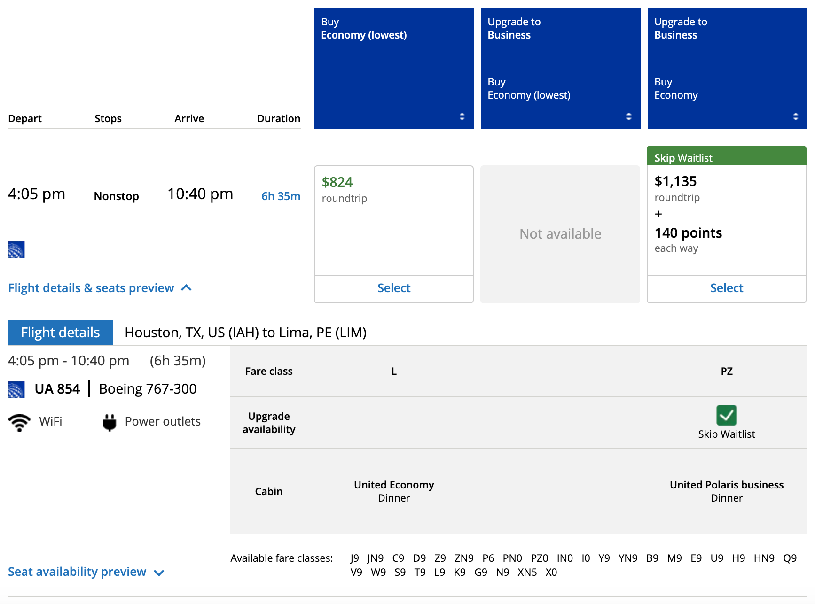Click the United logo below departure time

(x=16, y=250)
